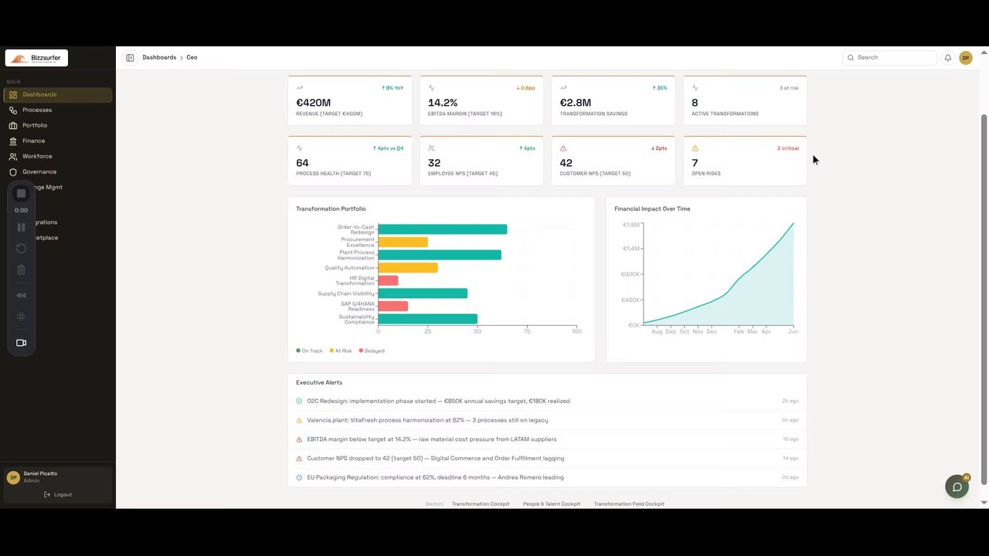Switch to People & Talent Cockpit

point(552,503)
